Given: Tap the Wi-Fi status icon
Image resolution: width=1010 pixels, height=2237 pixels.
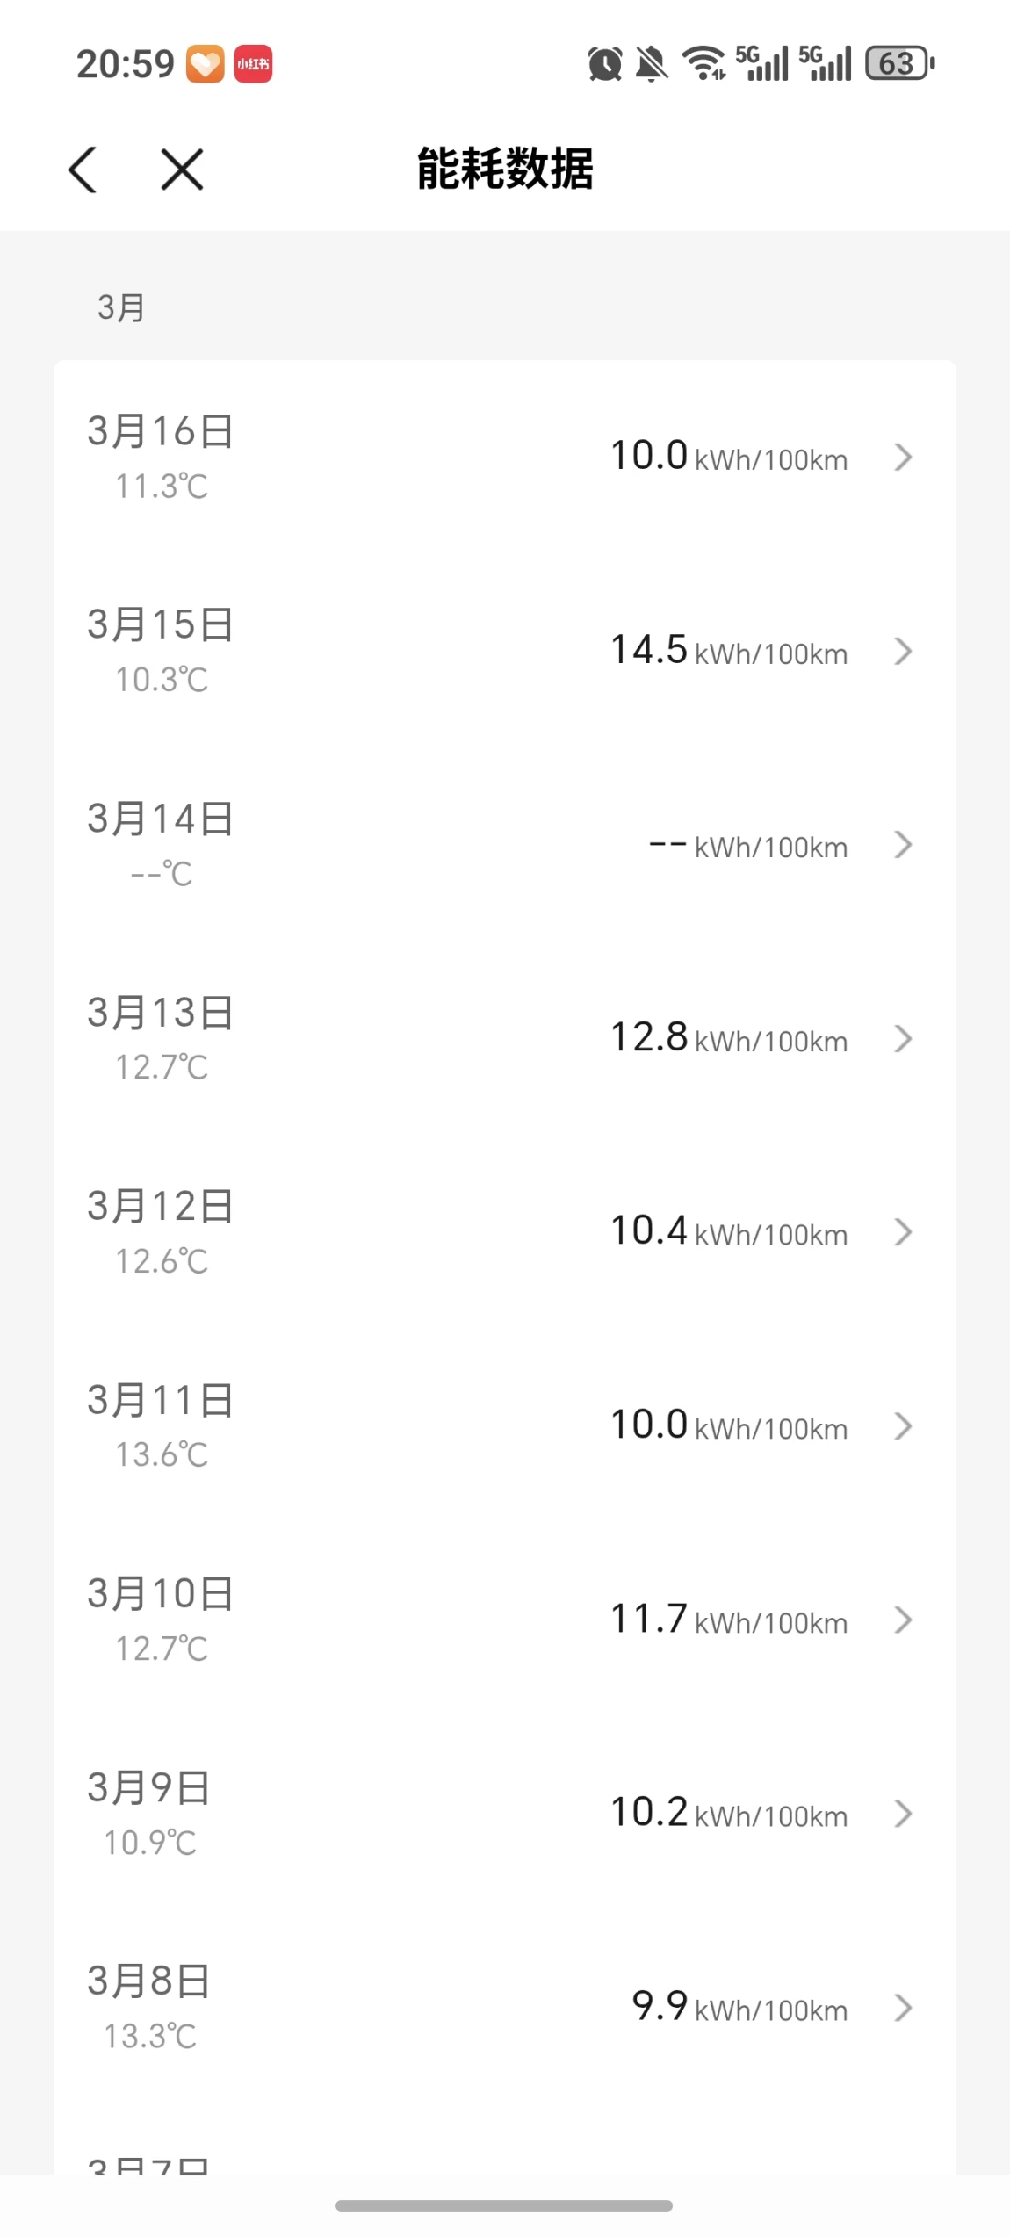Looking at the screenshot, I should 704,63.
